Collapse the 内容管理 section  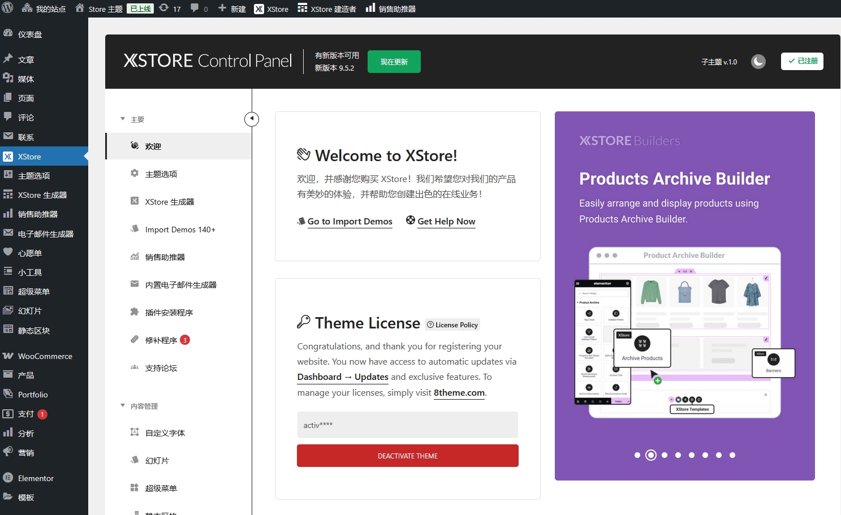pyautogui.click(x=139, y=406)
